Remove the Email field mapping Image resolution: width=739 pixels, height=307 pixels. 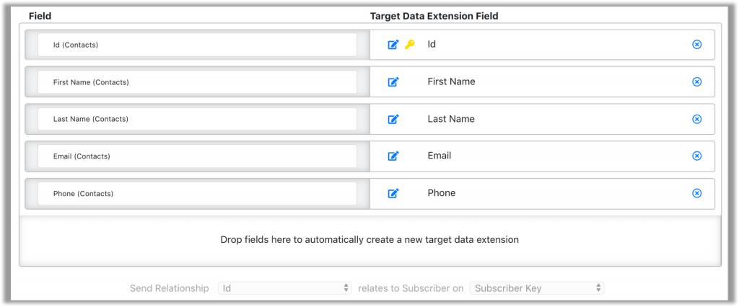click(696, 156)
